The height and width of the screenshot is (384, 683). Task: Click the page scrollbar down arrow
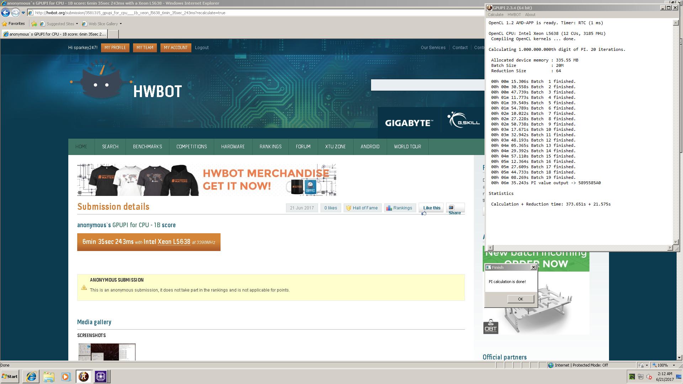(679, 357)
